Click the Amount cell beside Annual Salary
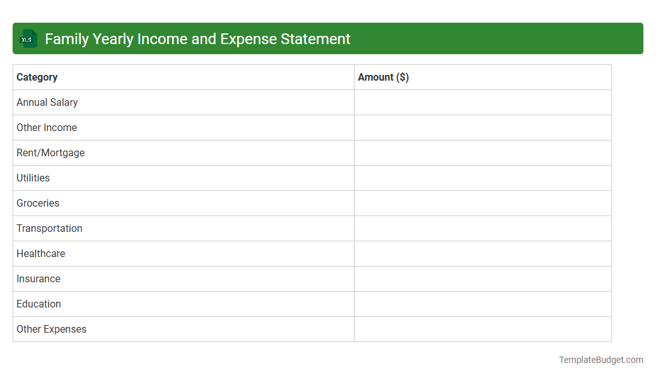Screen dimensions: 656x378 pyautogui.click(x=483, y=102)
